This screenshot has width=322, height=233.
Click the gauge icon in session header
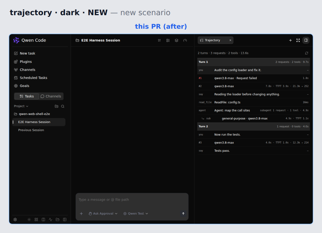(x=185, y=40)
